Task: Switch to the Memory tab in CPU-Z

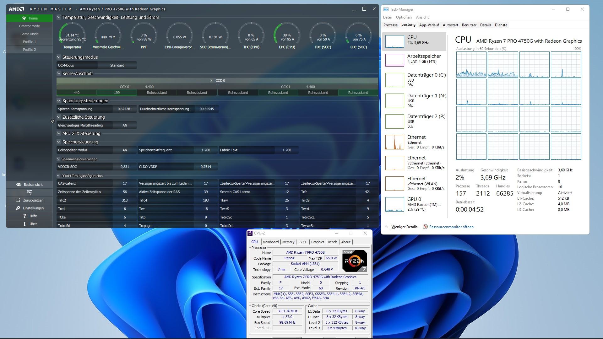Action: pyautogui.click(x=288, y=242)
